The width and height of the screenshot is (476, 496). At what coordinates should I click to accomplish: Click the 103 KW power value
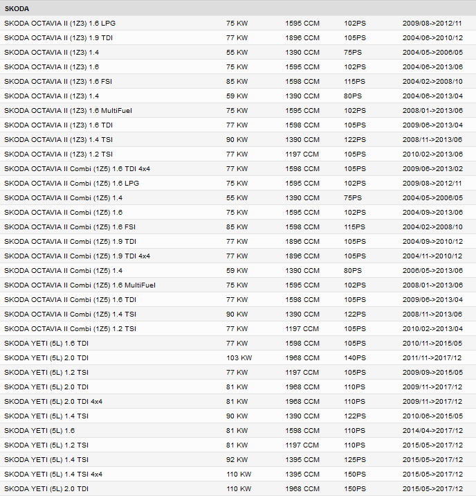tap(239, 358)
